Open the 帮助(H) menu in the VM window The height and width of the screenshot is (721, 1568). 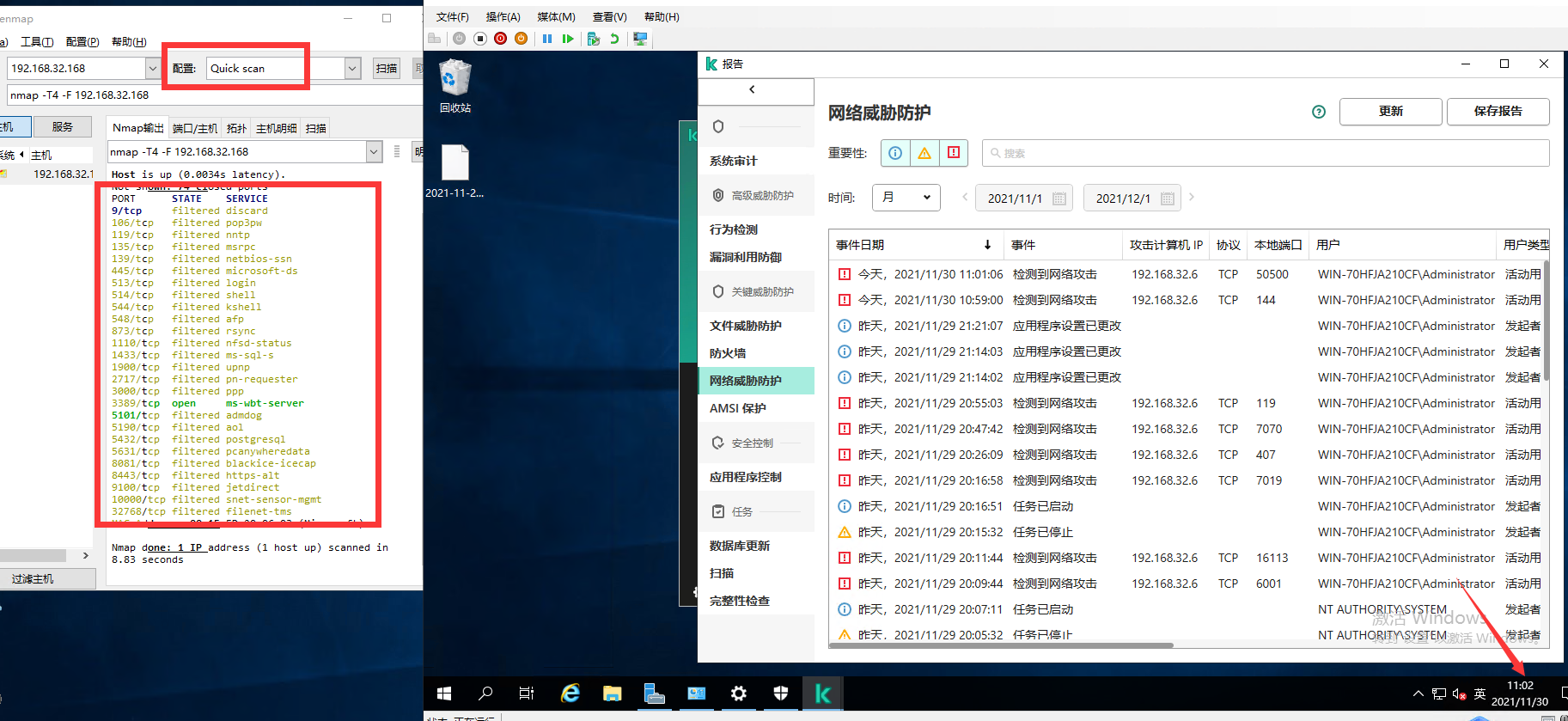(x=662, y=17)
